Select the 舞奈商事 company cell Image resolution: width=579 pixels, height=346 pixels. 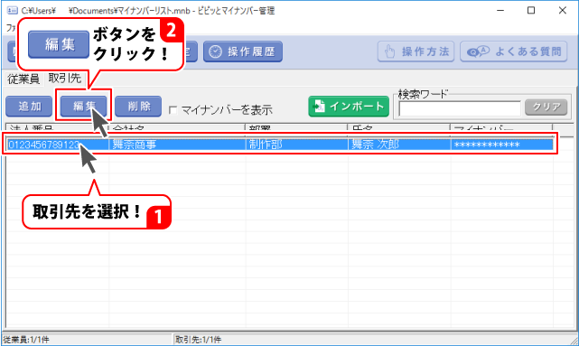tap(177, 145)
